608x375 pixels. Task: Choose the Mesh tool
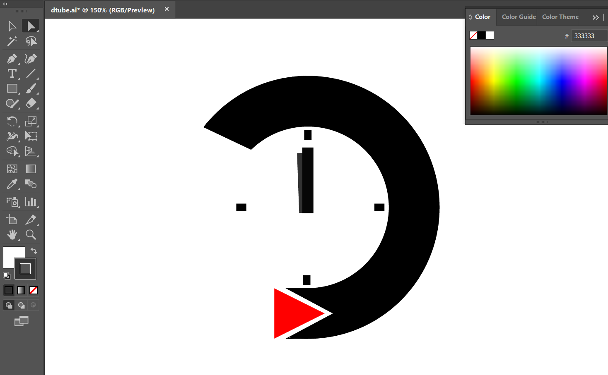tap(12, 169)
